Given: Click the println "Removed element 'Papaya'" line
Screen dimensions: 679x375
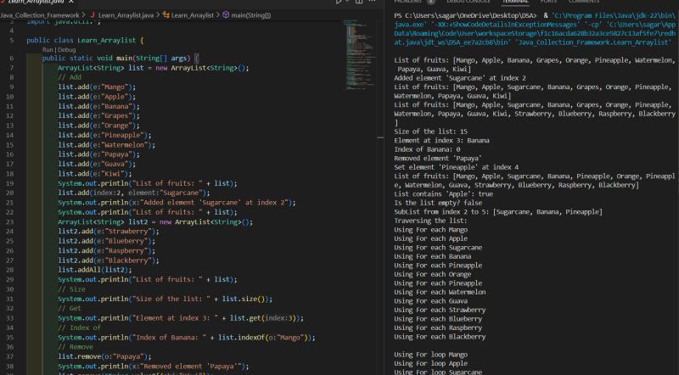Looking at the screenshot, I should pos(154,366).
